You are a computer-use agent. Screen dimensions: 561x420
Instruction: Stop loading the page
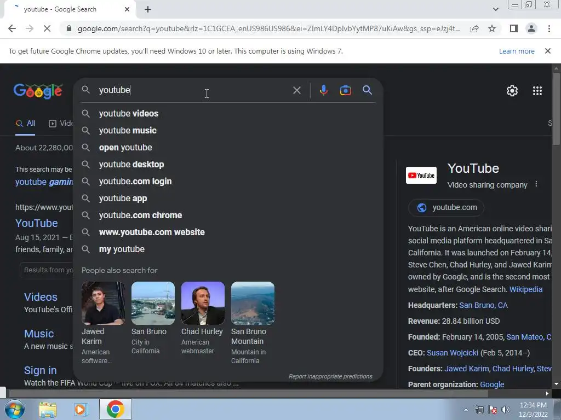[x=47, y=28]
